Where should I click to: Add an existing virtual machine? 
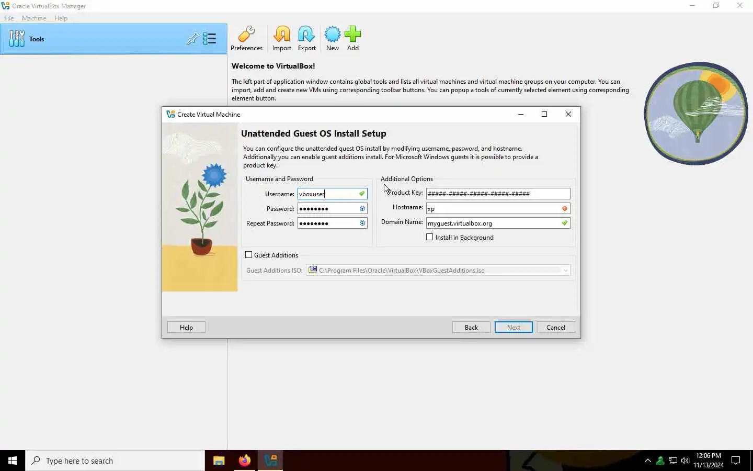[353, 39]
